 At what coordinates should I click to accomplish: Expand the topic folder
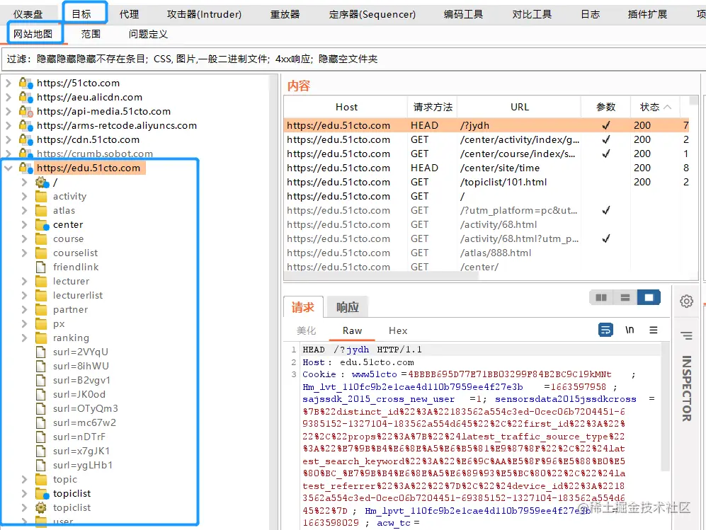tap(24, 480)
